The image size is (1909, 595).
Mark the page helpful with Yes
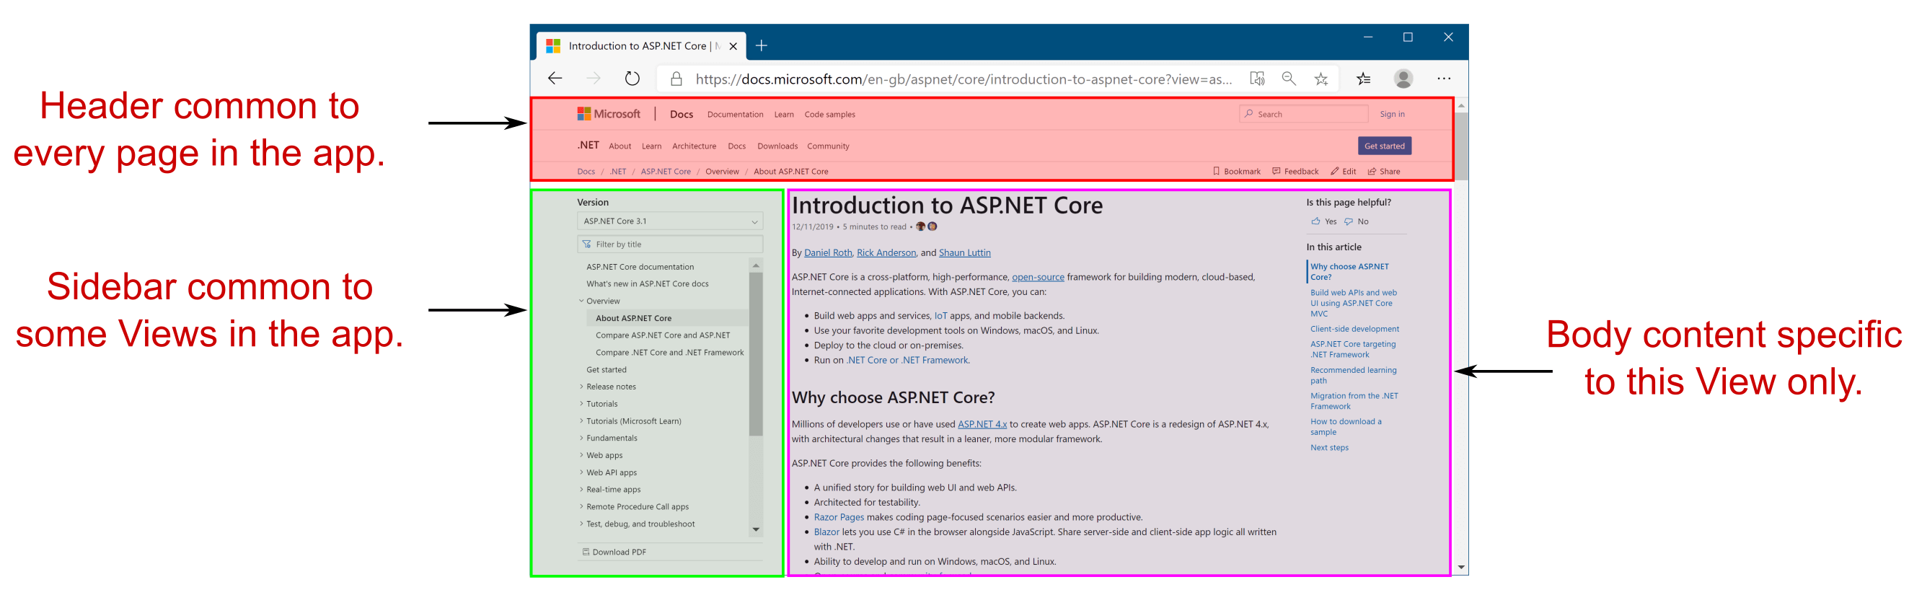1323,221
